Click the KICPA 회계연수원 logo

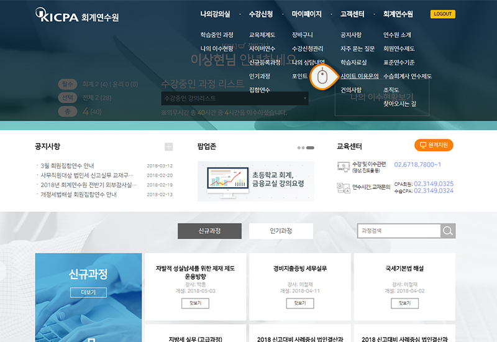[x=77, y=15]
